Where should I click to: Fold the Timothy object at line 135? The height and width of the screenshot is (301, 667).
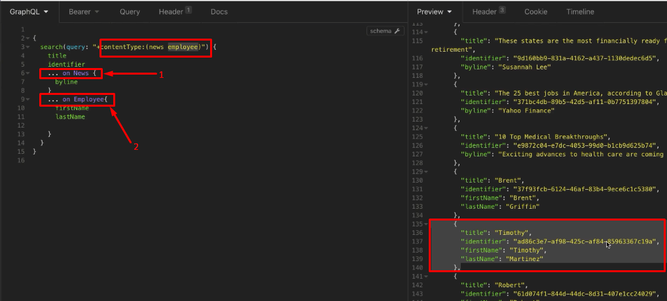tap(427, 224)
